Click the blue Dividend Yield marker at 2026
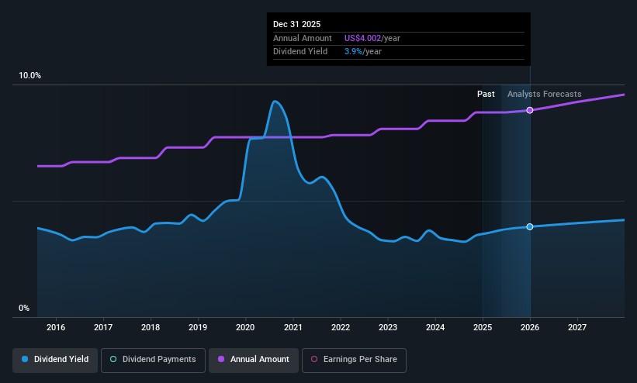Image resolution: width=637 pixels, height=383 pixels. pyautogui.click(x=530, y=226)
